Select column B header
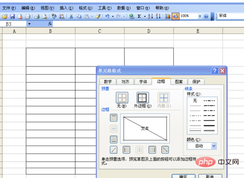The height and width of the screenshot is (178, 244). click(51, 31)
